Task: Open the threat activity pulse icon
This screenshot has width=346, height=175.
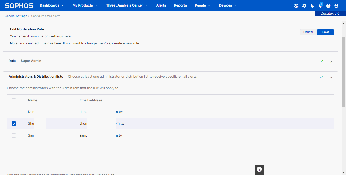Action: pos(296,6)
